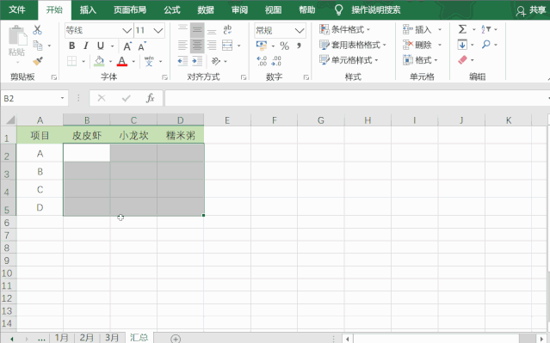Toggle wrap text icon
This screenshot has height=343, width=550.
click(227, 29)
